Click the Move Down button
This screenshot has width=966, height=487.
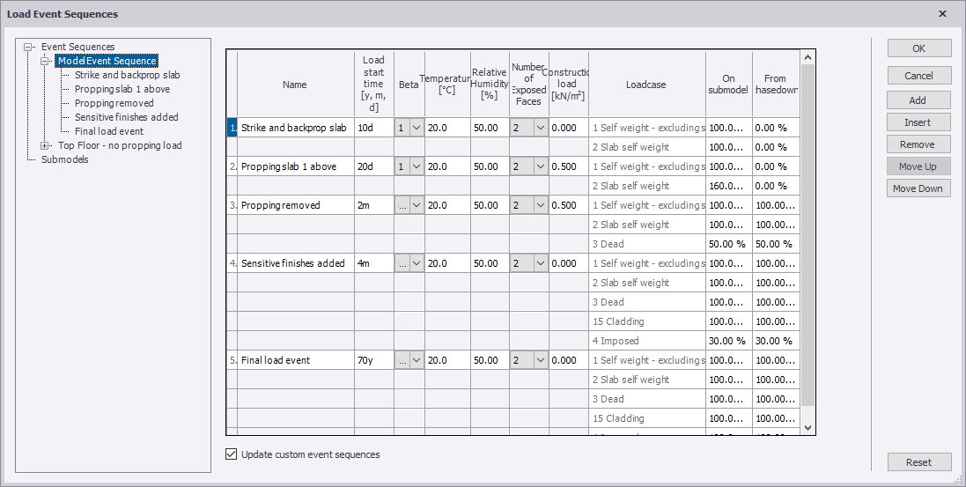click(x=918, y=188)
